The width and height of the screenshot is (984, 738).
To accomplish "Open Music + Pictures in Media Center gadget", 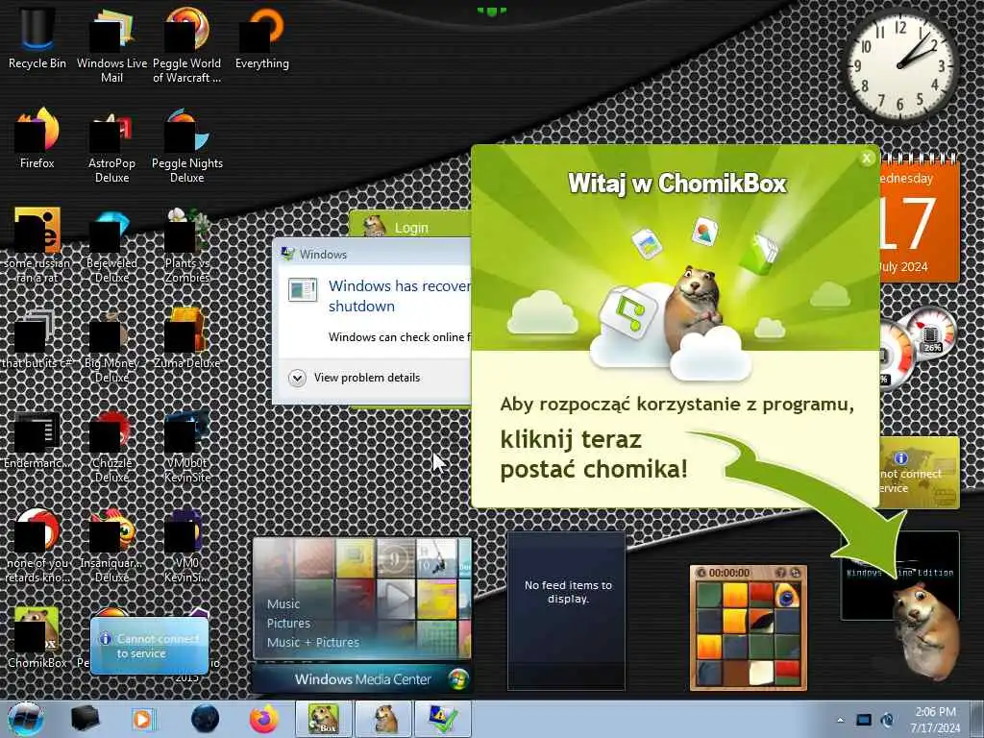I will 312,642.
